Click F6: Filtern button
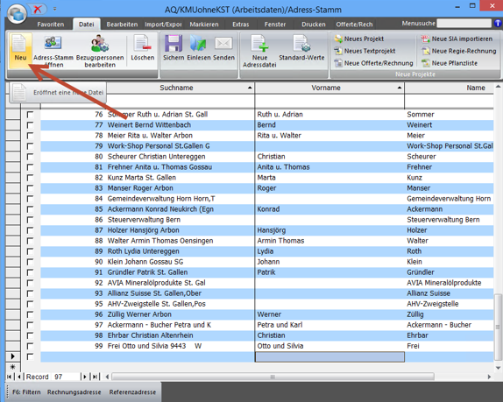Image resolution: width=503 pixels, height=402 pixels. (26, 392)
